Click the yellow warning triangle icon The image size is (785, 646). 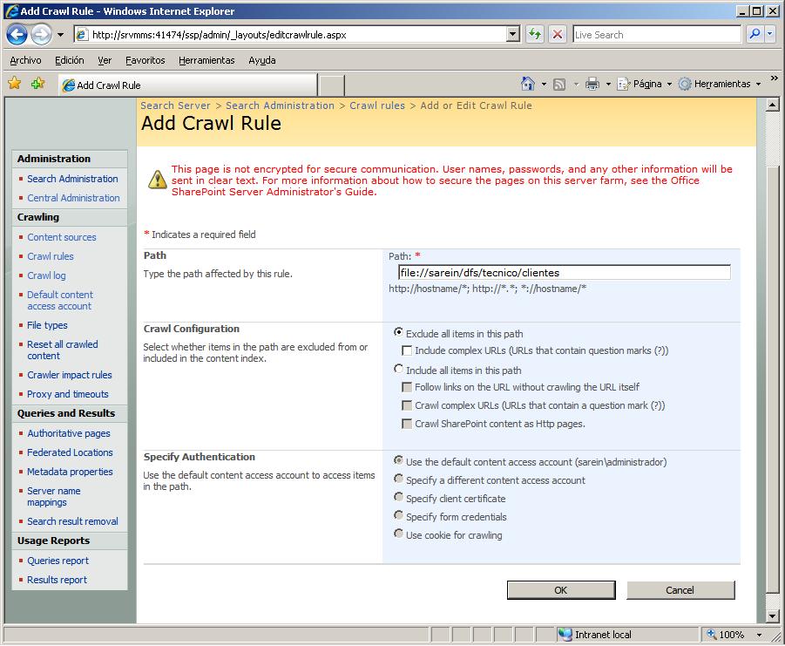tap(157, 180)
